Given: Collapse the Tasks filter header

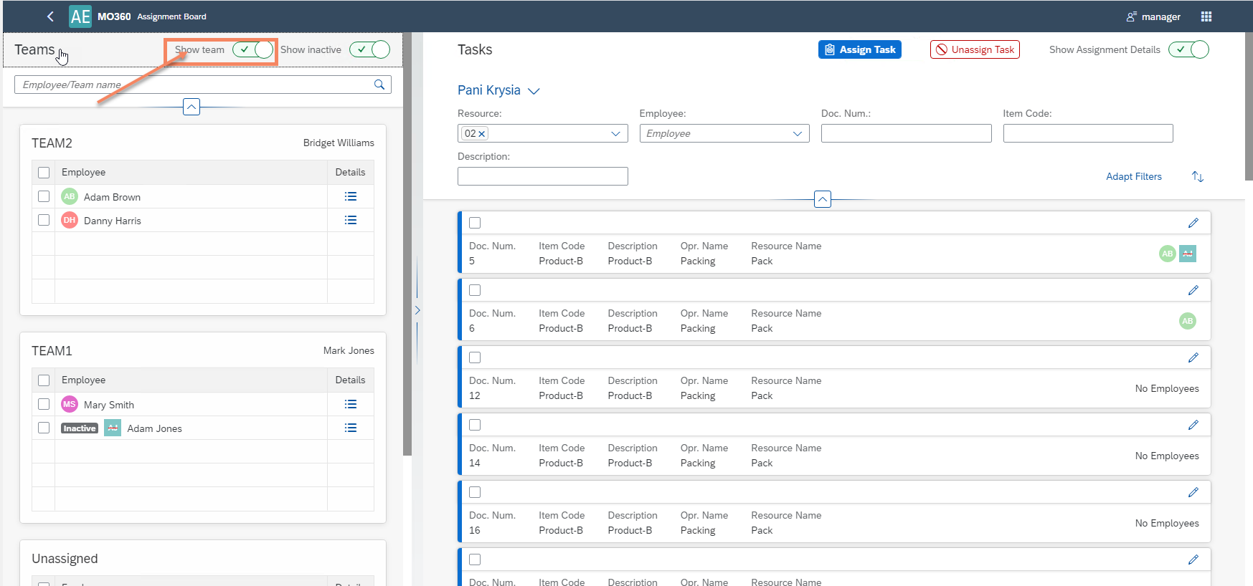Looking at the screenshot, I should point(823,199).
